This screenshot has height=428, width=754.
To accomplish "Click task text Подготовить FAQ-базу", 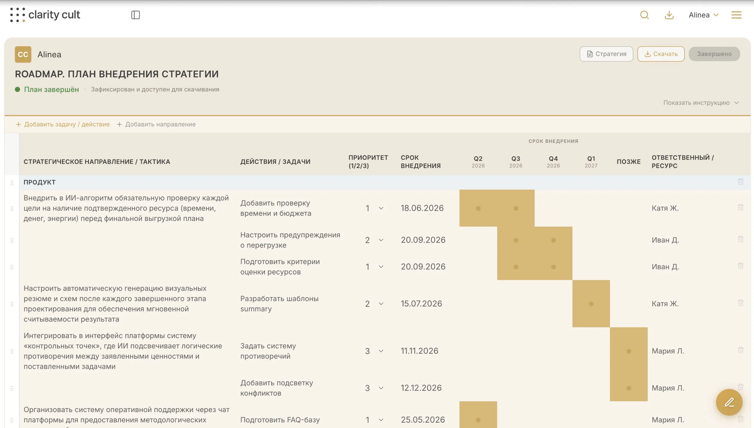I will (280, 420).
